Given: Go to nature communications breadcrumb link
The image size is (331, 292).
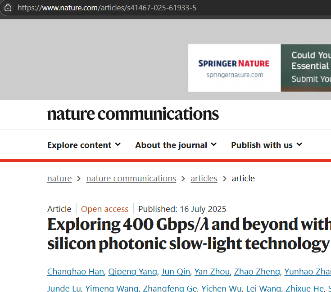Looking at the screenshot, I should tap(131, 179).
